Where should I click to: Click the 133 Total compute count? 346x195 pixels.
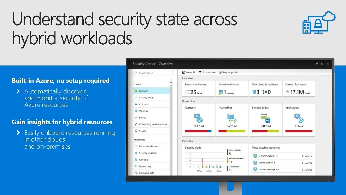coord(198,126)
